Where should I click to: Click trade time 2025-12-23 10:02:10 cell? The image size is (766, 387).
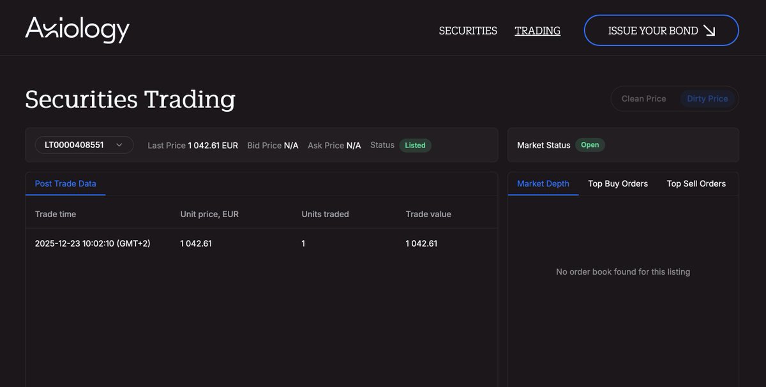(93, 243)
